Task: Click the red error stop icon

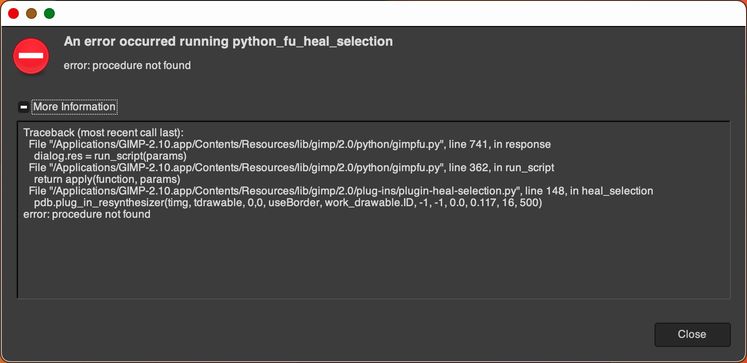Action: point(31,56)
